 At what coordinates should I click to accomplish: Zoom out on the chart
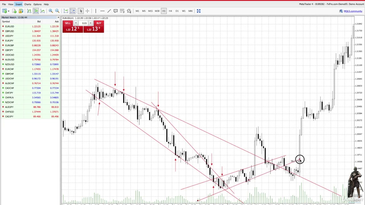tap(57, 11)
